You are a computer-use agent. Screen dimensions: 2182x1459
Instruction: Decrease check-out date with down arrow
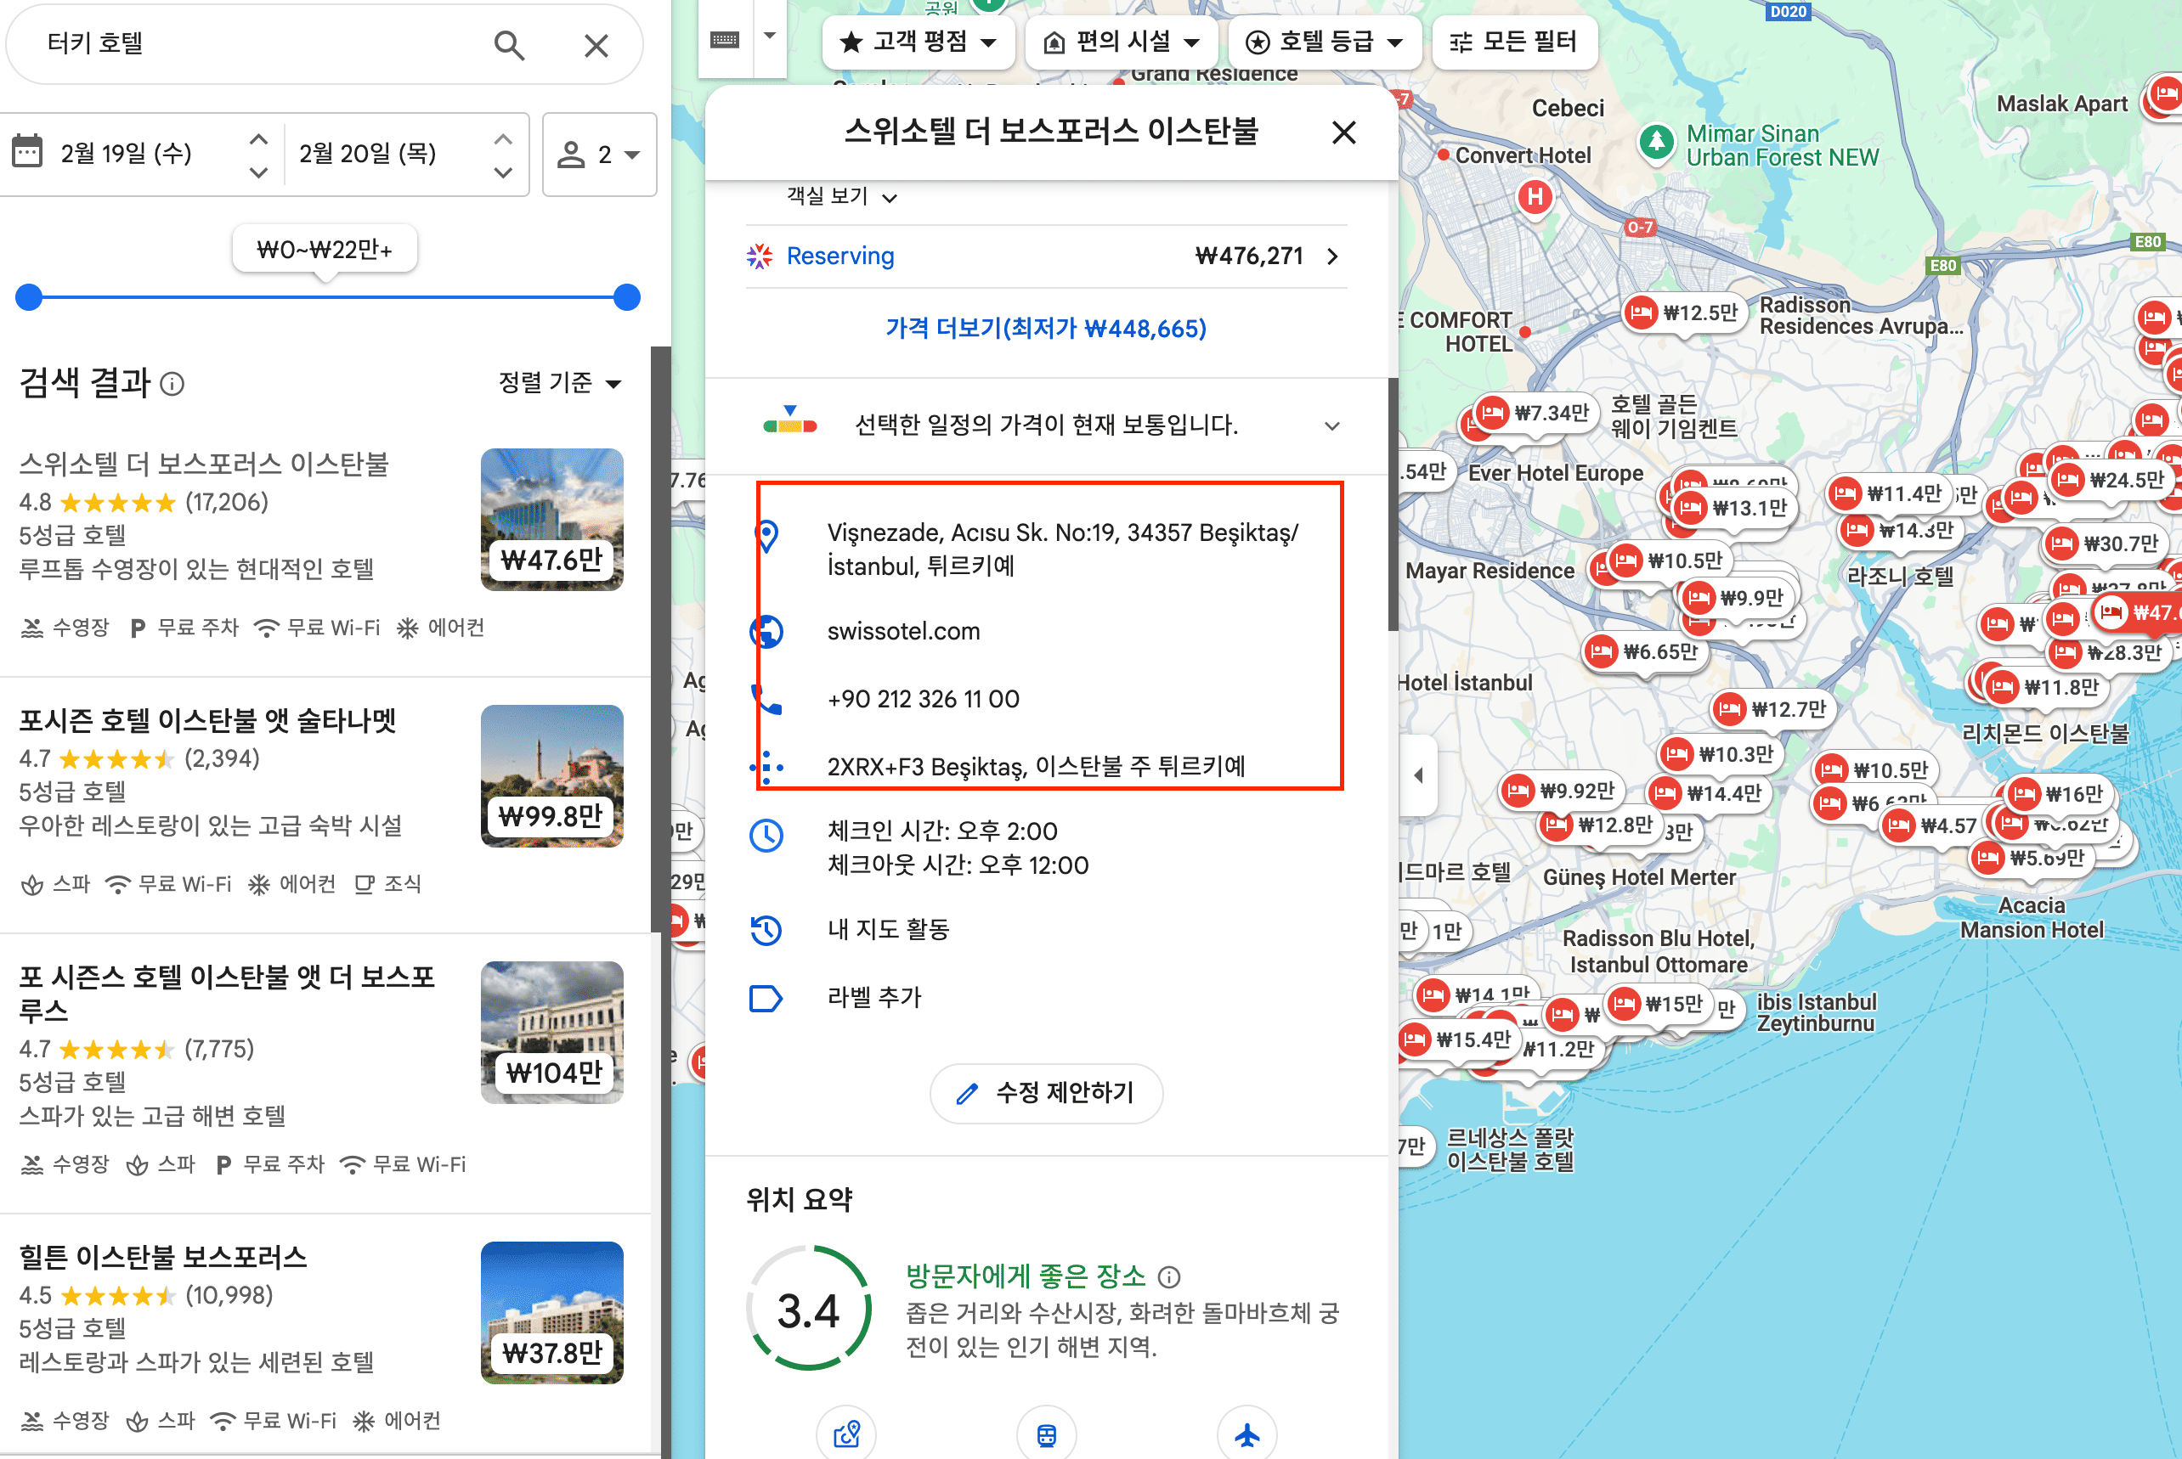(504, 172)
